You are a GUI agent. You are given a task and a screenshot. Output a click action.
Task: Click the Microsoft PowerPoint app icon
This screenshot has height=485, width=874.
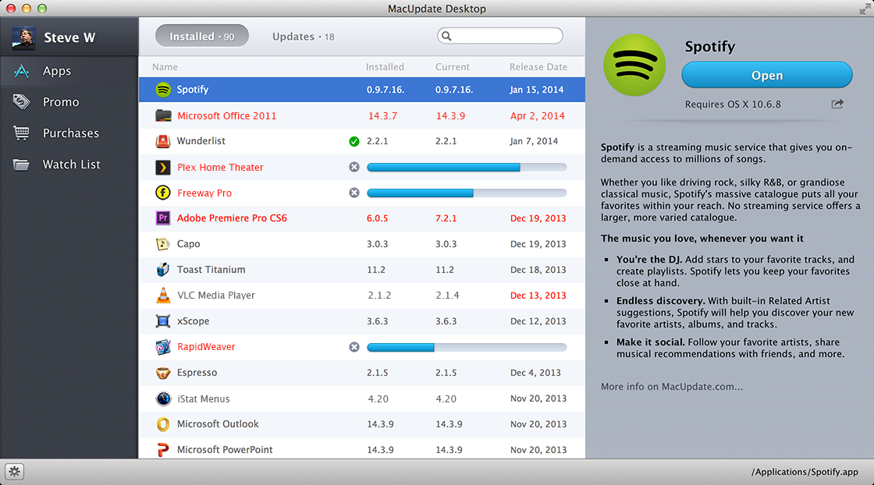163,449
